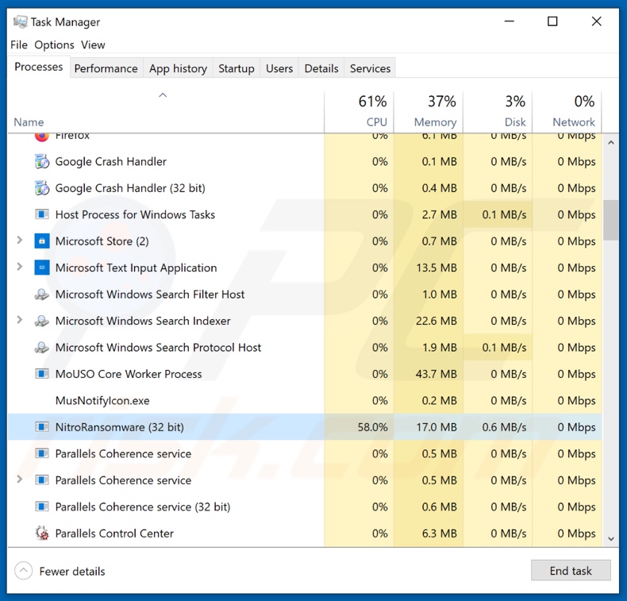The height and width of the screenshot is (601, 627).
Task: Switch to the Services tab
Action: pos(370,68)
